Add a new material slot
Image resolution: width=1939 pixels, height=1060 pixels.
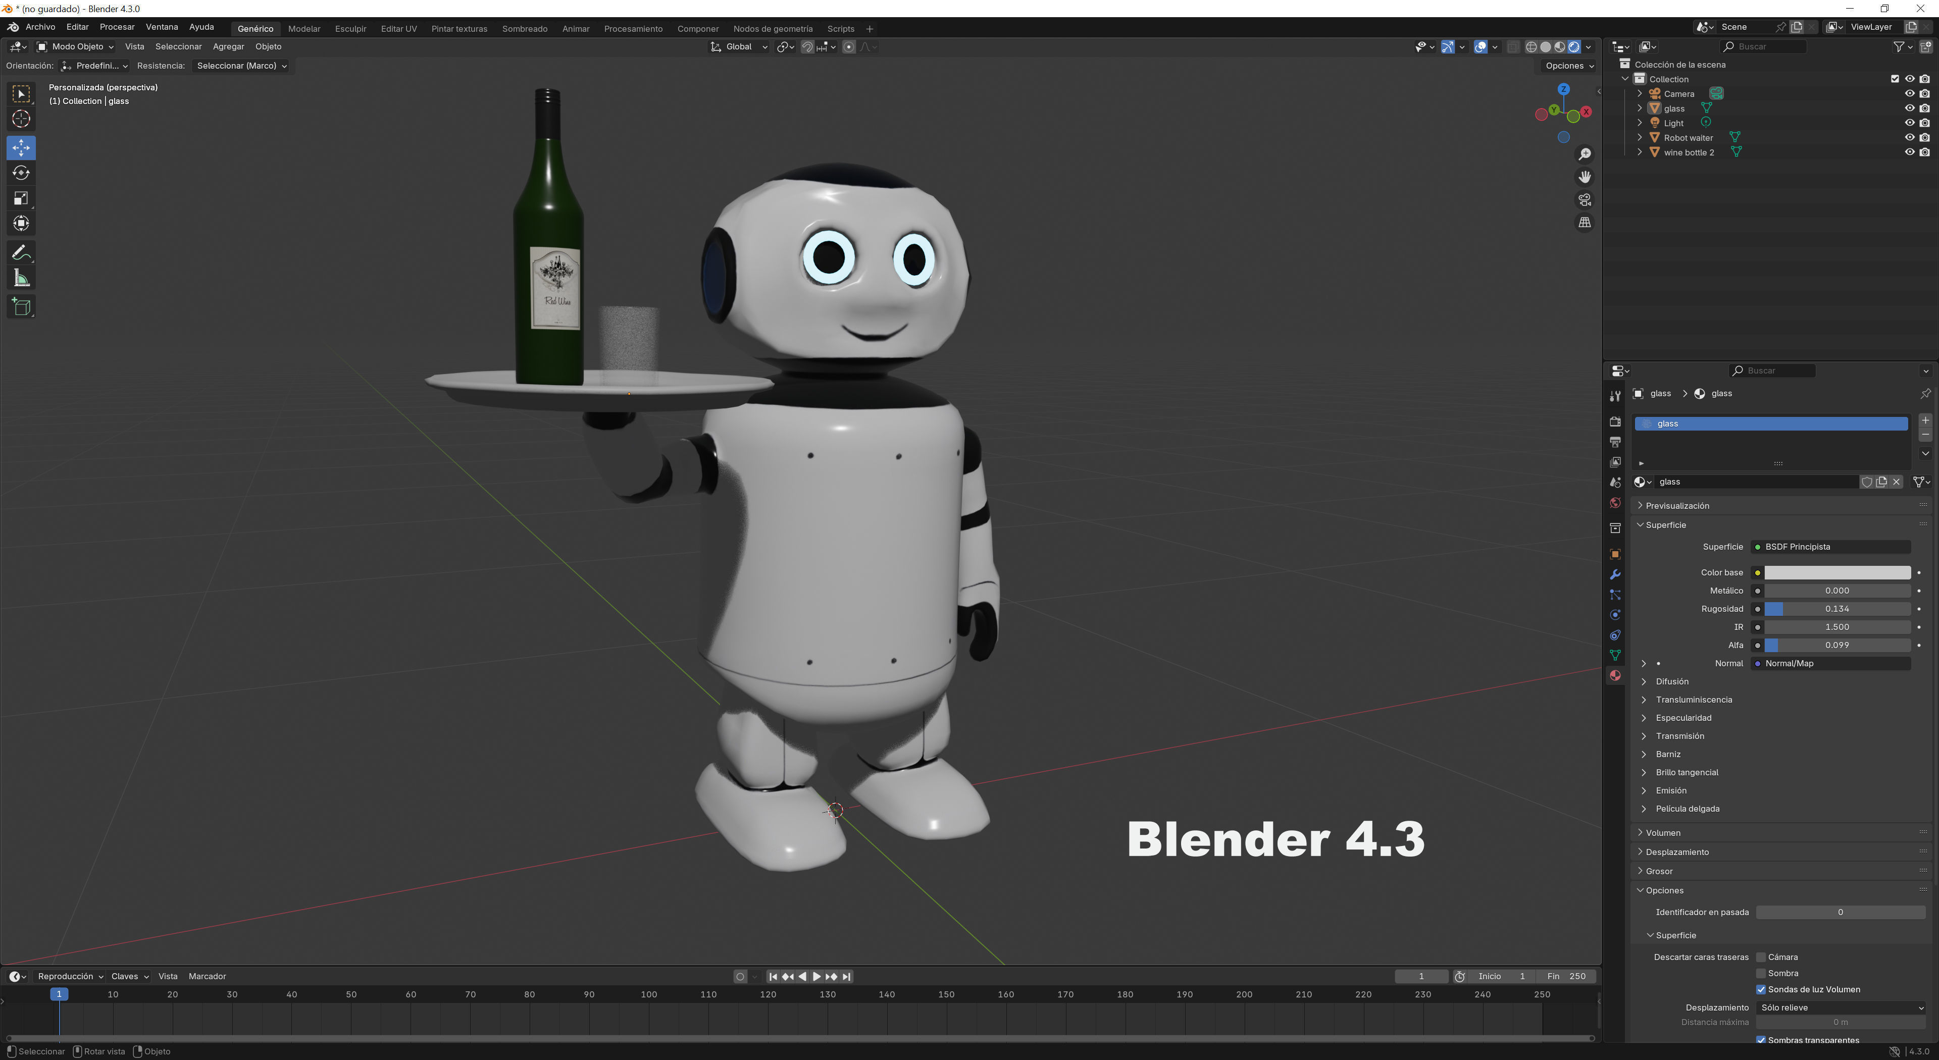[x=1925, y=420]
